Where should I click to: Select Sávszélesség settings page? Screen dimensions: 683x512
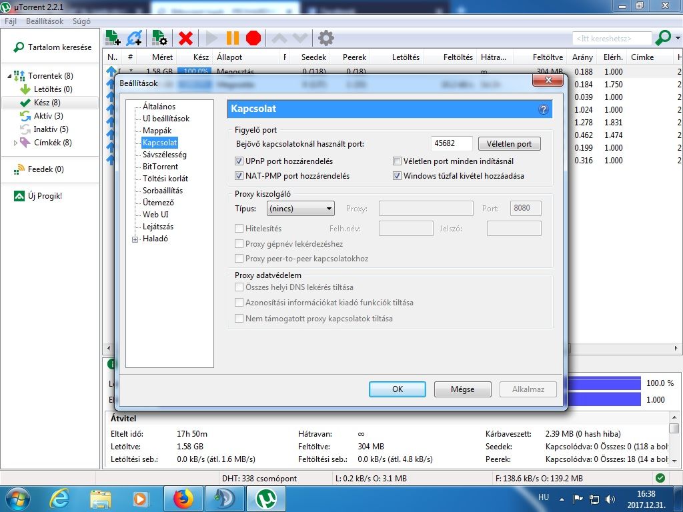(165, 155)
